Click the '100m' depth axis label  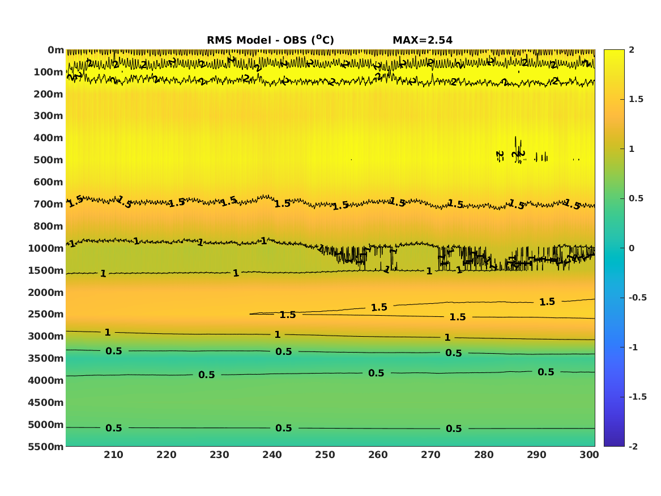(x=49, y=72)
